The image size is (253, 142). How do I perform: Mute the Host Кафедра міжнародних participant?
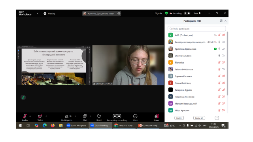pos(219,42)
